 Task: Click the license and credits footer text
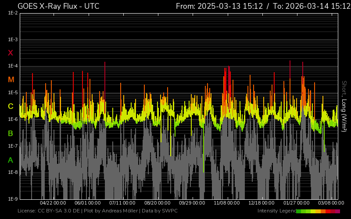pos(97,211)
